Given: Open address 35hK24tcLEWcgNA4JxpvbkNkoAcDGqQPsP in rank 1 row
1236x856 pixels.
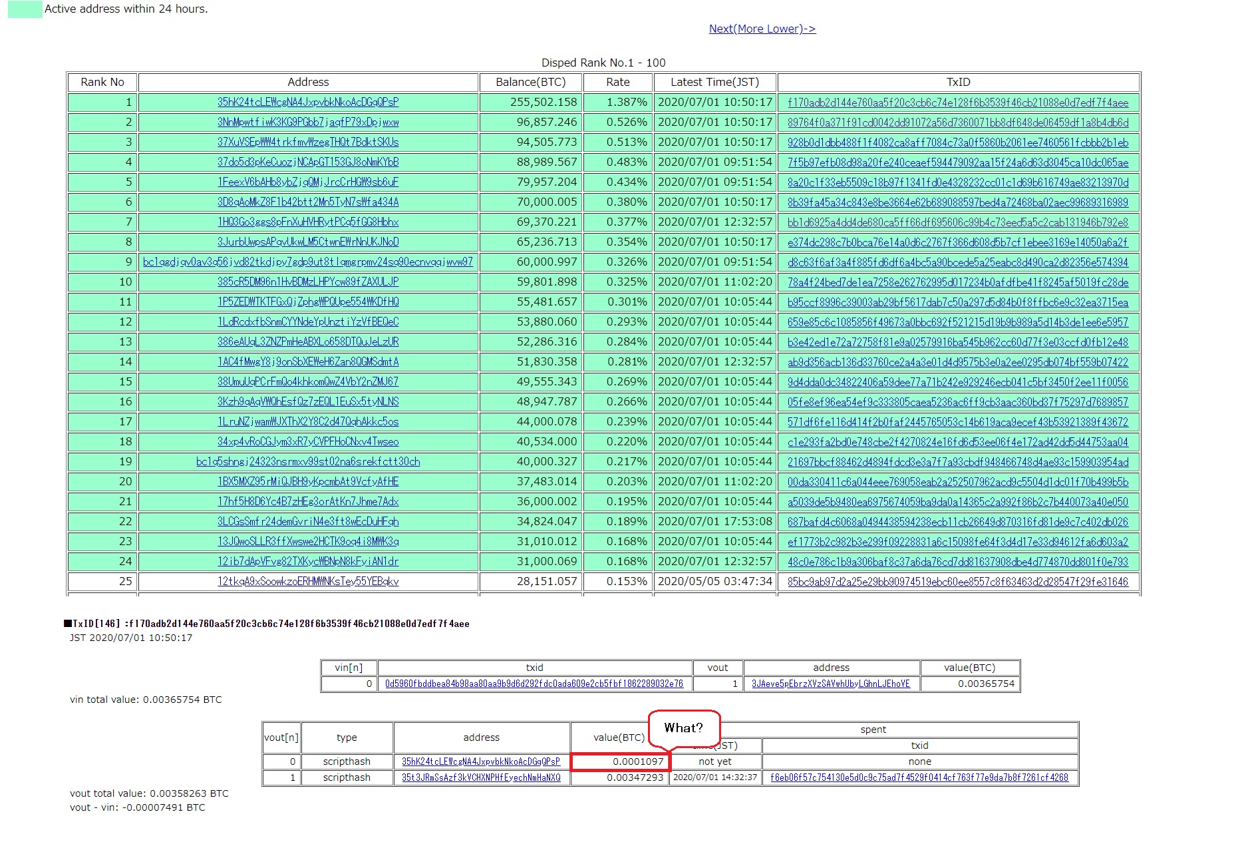Looking at the screenshot, I should 308,102.
